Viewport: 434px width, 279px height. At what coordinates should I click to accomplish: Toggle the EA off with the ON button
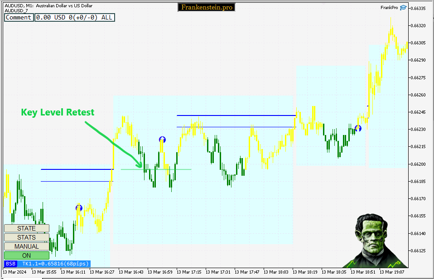[x=26, y=255]
